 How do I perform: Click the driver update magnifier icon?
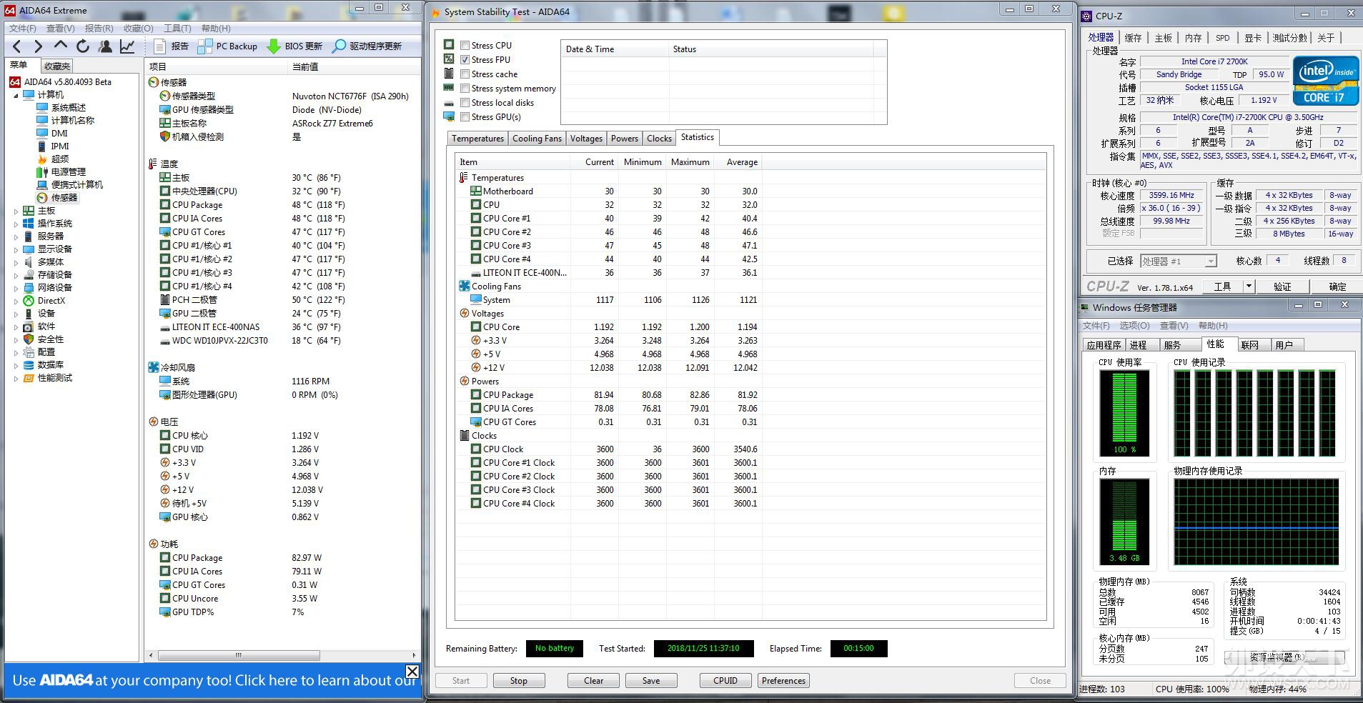(339, 46)
